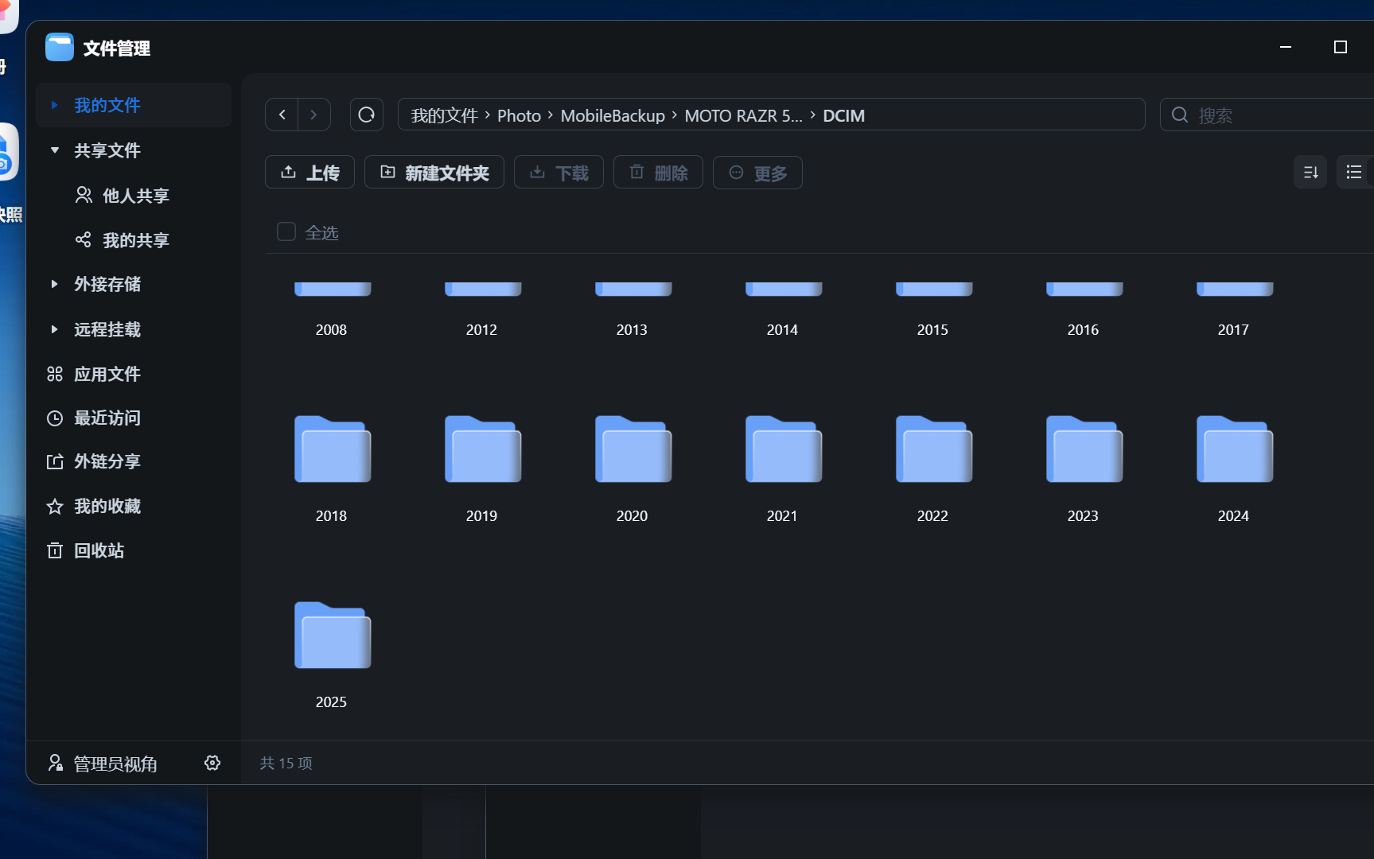Expand the 我的文件 tree arrow

pyautogui.click(x=54, y=105)
